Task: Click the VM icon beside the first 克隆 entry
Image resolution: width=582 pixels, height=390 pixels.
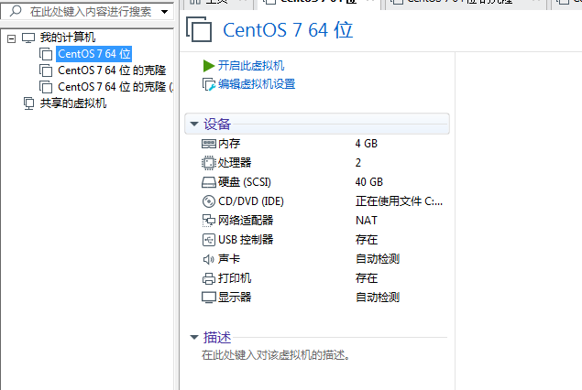Action: tap(46, 70)
